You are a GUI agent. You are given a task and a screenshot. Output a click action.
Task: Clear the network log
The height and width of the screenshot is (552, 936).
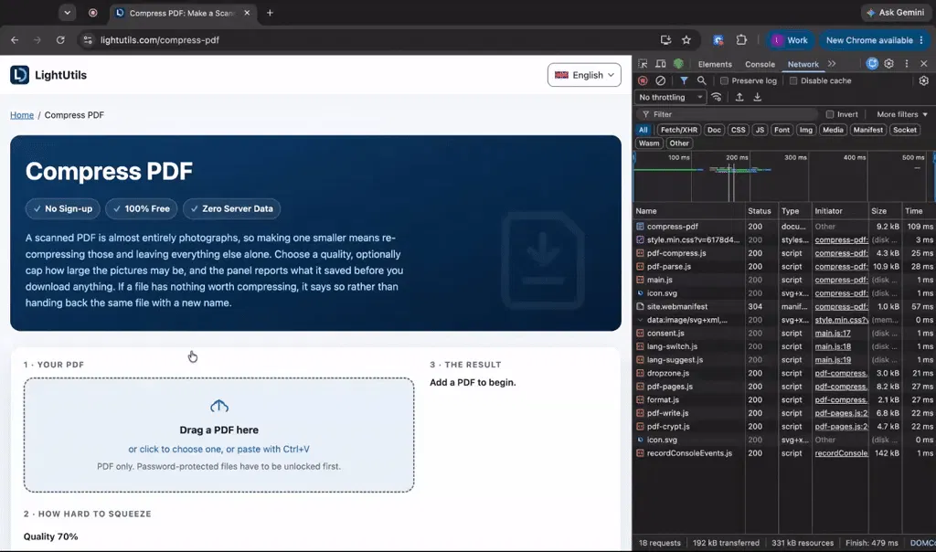point(660,80)
